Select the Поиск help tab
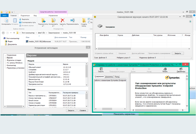196x134 pixels. (x=117, y=77)
